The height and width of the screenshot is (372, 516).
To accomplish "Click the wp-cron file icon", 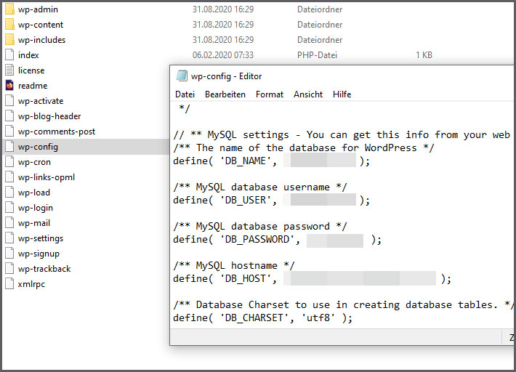I will click(10, 162).
